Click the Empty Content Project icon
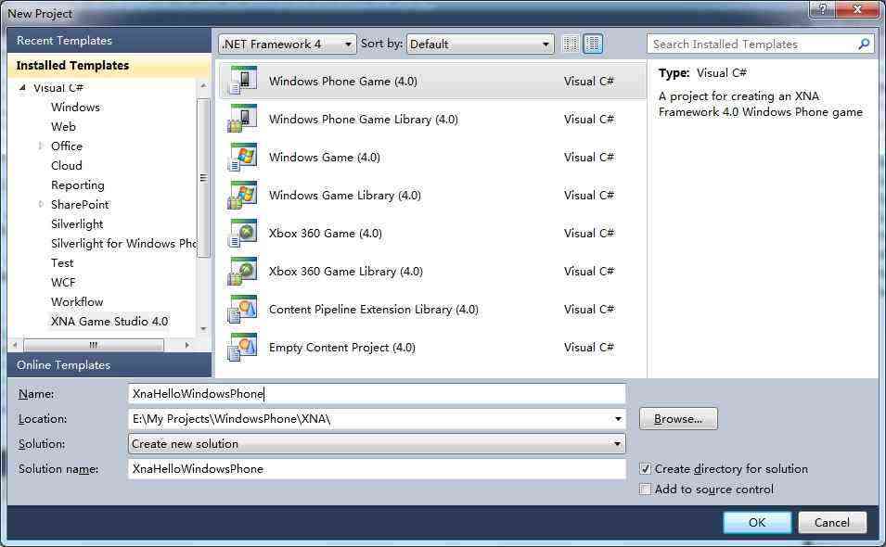This screenshot has width=886, height=547. coord(242,347)
